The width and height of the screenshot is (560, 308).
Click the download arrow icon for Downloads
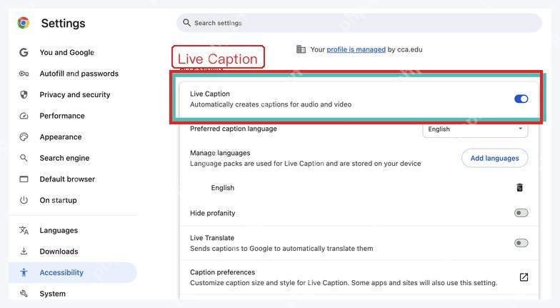tap(24, 252)
